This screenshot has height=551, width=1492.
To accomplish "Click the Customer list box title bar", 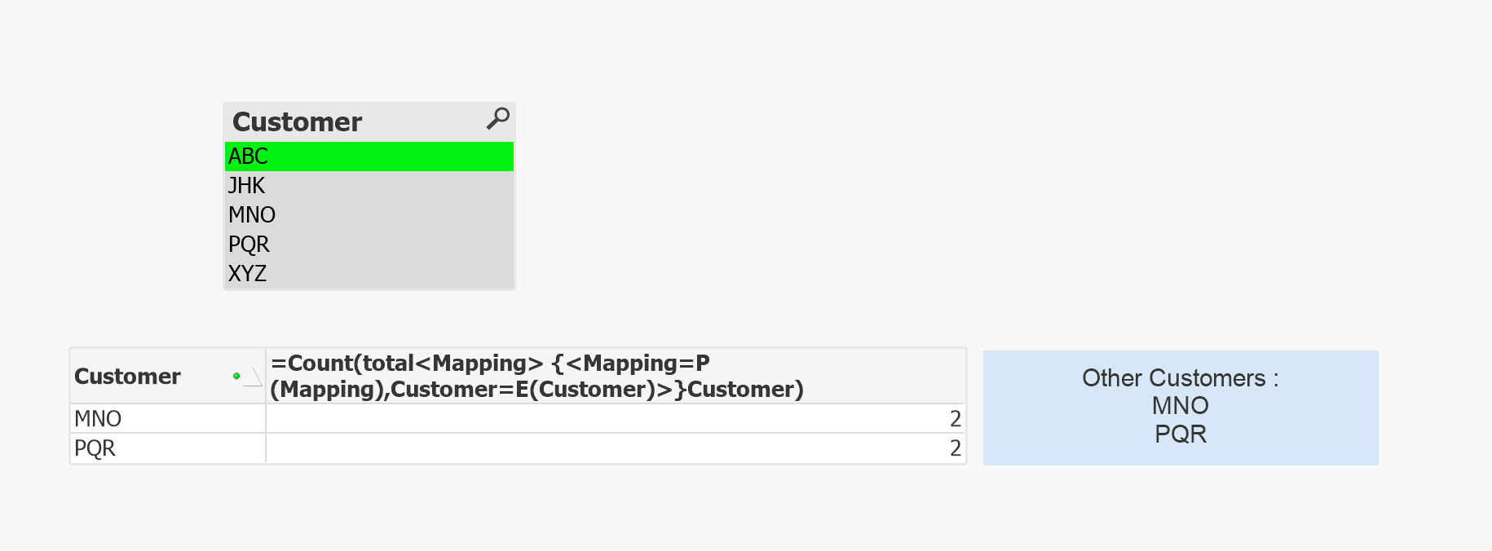I will point(298,122).
